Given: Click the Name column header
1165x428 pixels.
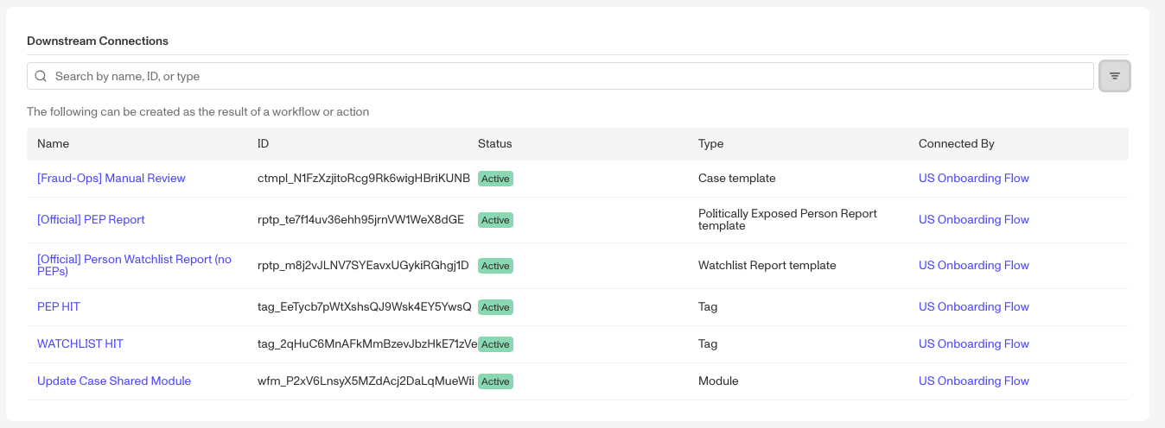Looking at the screenshot, I should pos(54,144).
